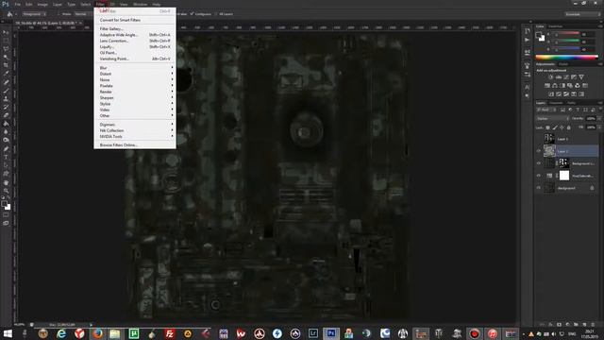
Task: Open the Essentials workspace dropdown
Action: coord(582,14)
